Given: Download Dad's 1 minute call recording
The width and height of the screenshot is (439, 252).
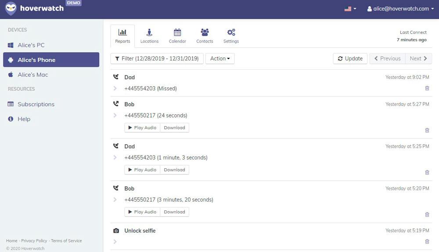Looking at the screenshot, I should click(174, 170).
